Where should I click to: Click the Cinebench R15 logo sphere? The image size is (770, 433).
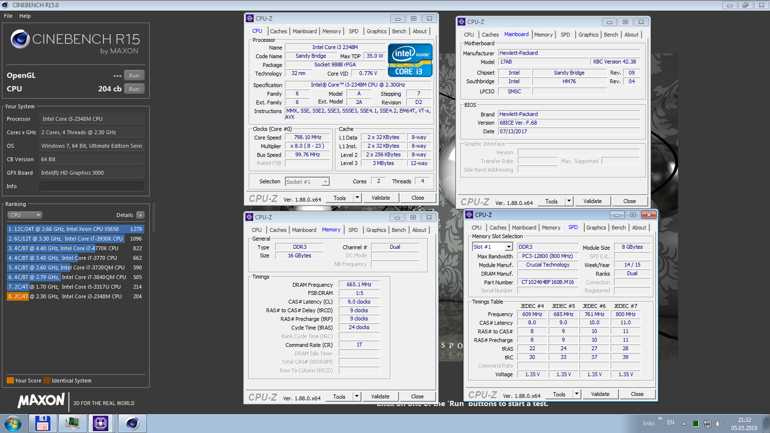click(x=20, y=39)
